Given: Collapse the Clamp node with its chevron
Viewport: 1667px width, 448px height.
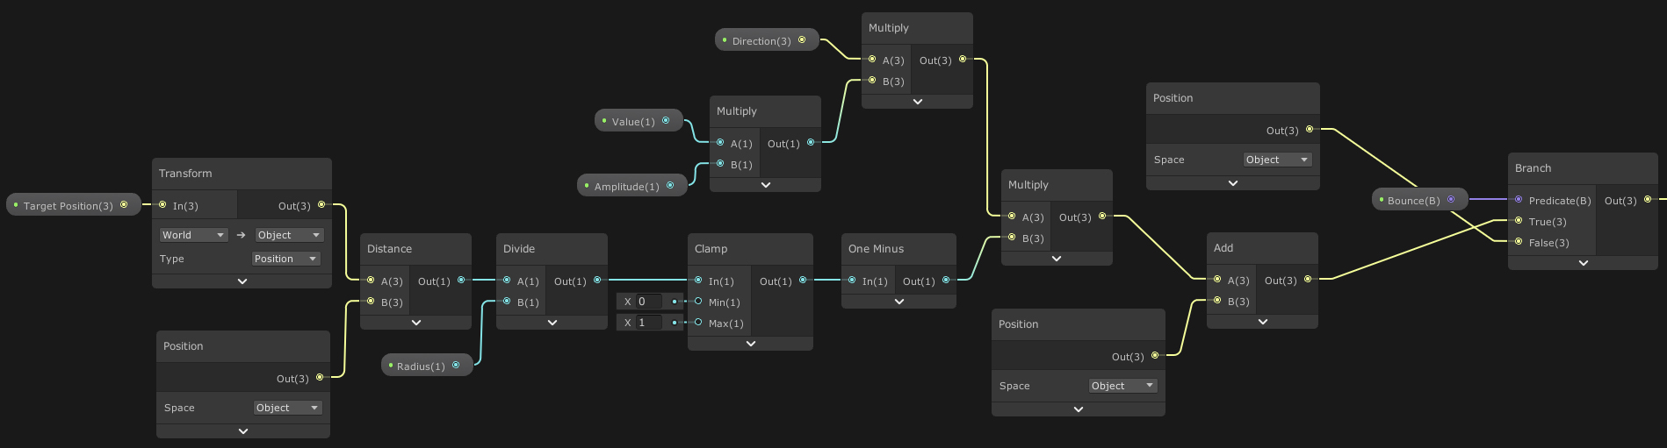Looking at the screenshot, I should [x=751, y=344].
